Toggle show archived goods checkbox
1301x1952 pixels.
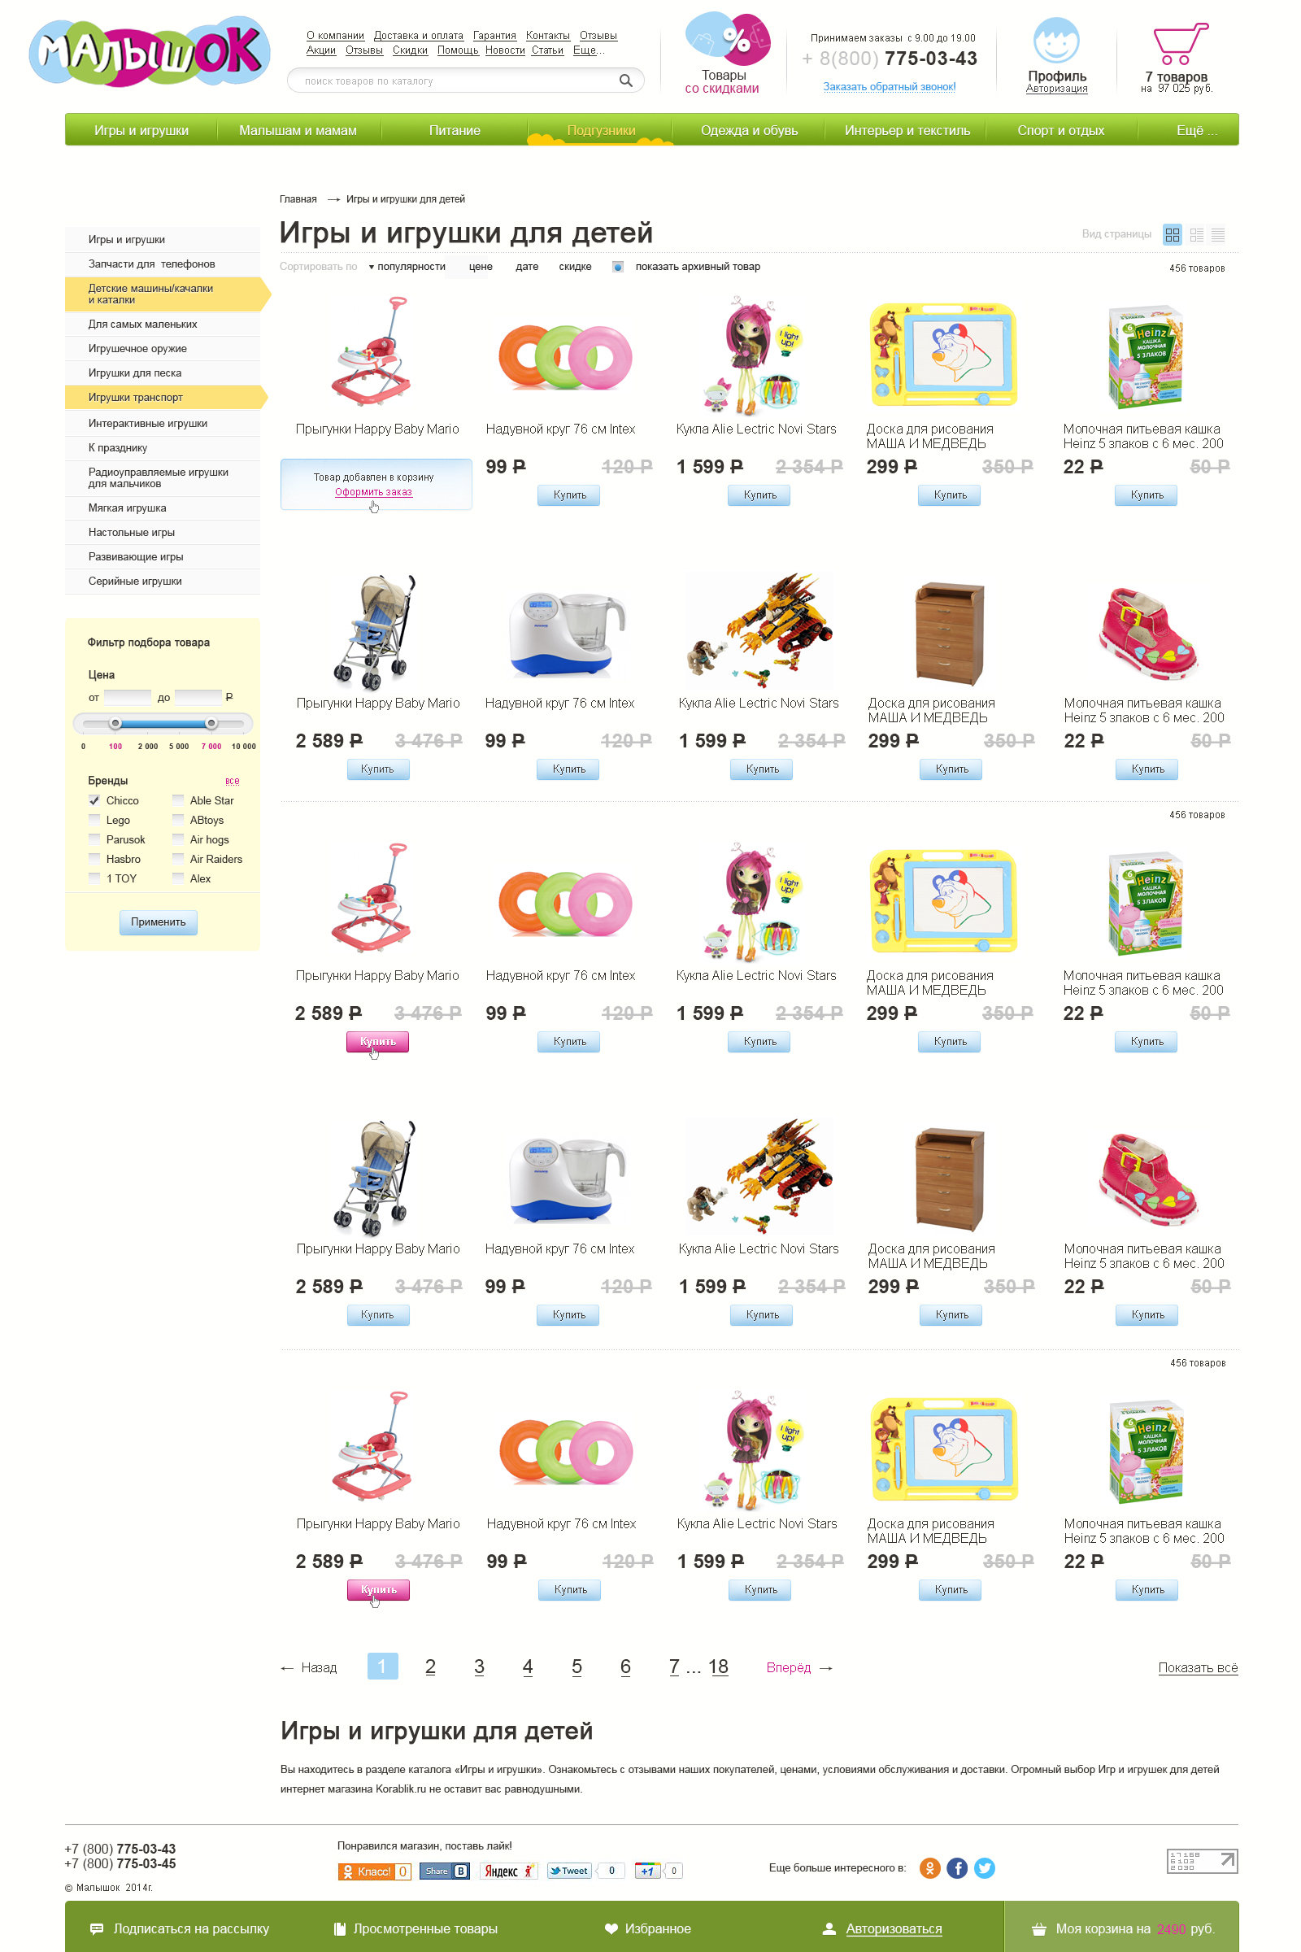click(x=617, y=268)
